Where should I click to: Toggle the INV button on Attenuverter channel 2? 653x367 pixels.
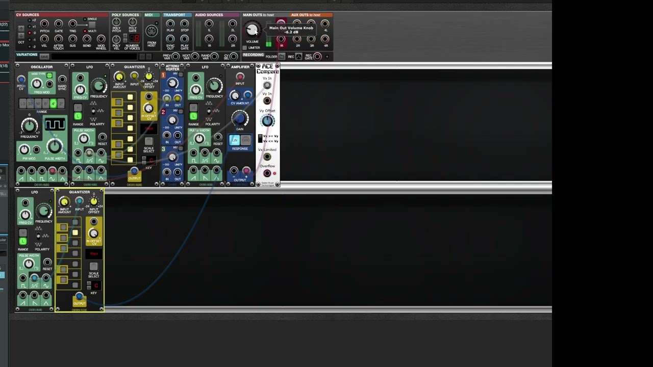(x=181, y=112)
